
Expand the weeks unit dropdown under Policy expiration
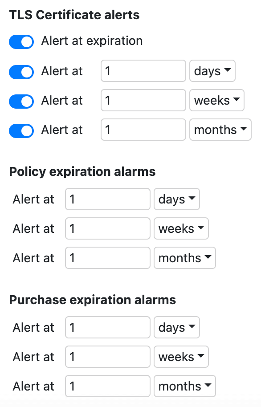tap(181, 228)
